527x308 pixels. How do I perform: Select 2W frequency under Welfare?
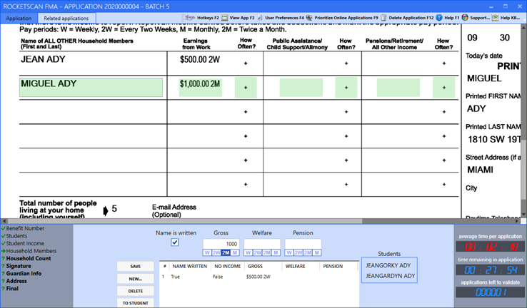tap(257, 252)
